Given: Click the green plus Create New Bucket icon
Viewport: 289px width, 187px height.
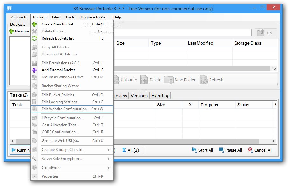Looking at the screenshot, I should tap(34, 24).
